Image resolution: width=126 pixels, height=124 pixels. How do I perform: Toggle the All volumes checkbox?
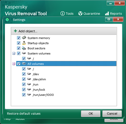pyautogui.click(x=19, y=64)
